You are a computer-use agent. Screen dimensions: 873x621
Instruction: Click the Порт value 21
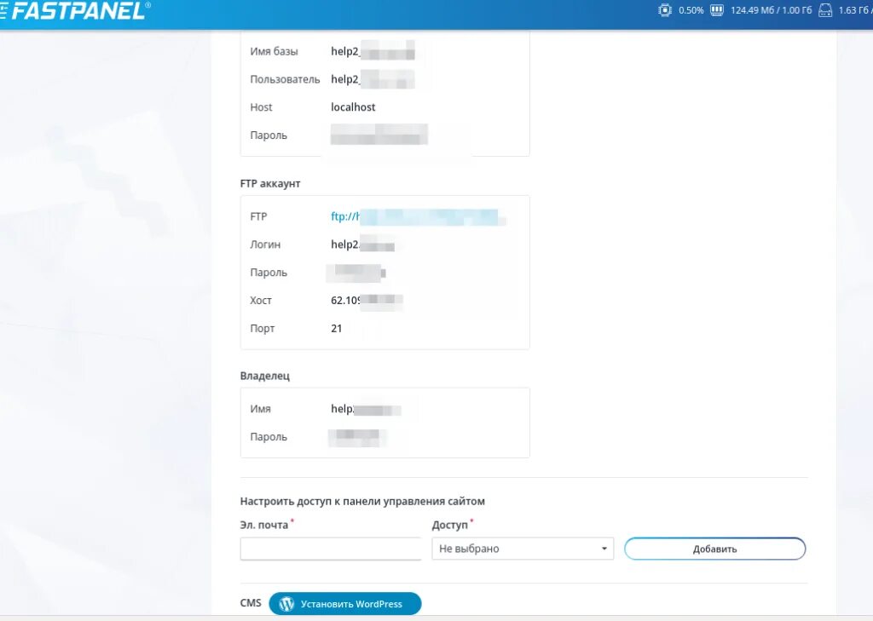coord(336,328)
